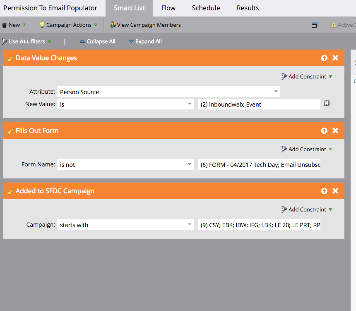Click the move-up arrow on Fills Out Form

coord(324,131)
